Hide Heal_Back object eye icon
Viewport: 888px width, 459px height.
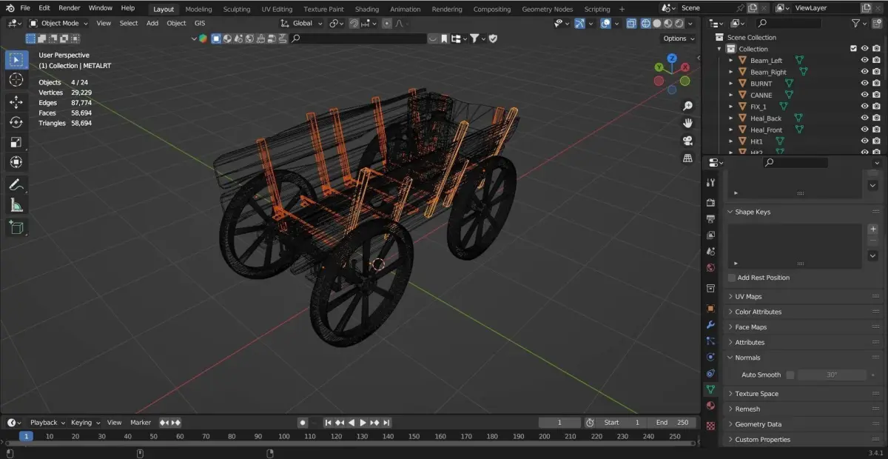pos(864,118)
